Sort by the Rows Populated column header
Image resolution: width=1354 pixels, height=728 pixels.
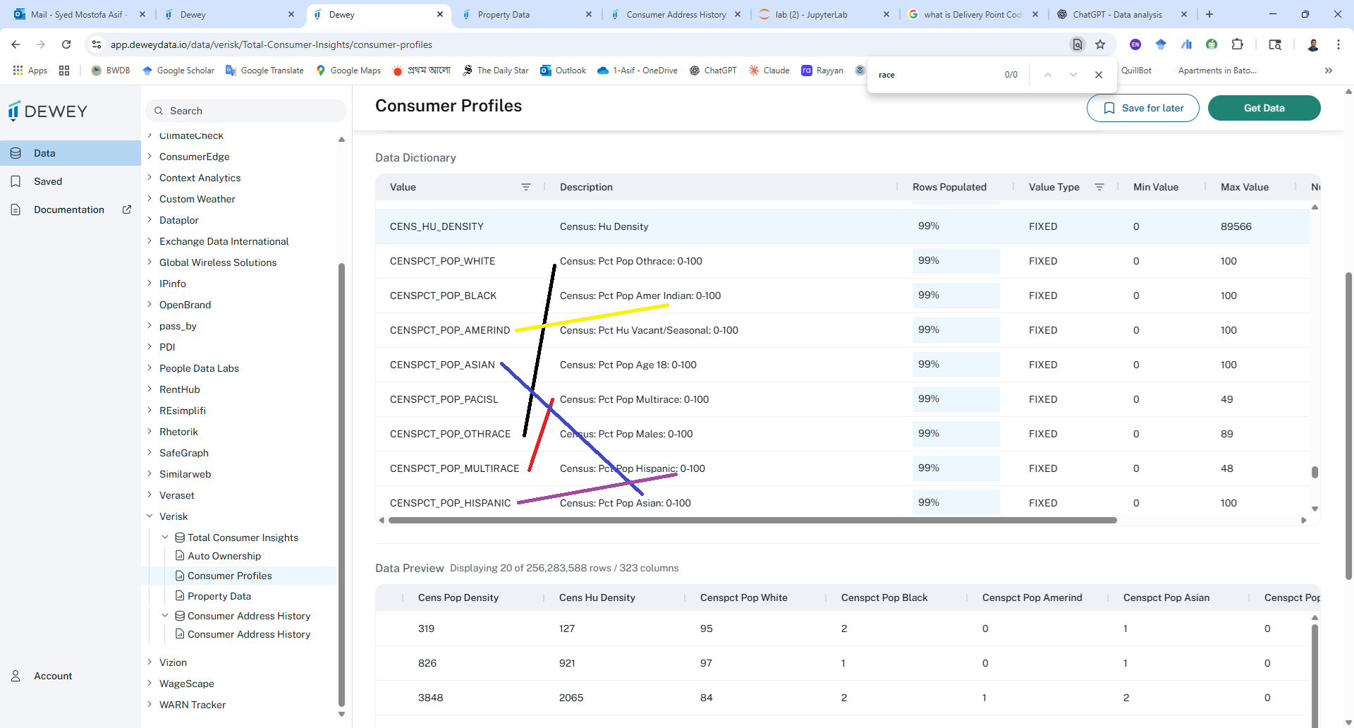(x=949, y=187)
